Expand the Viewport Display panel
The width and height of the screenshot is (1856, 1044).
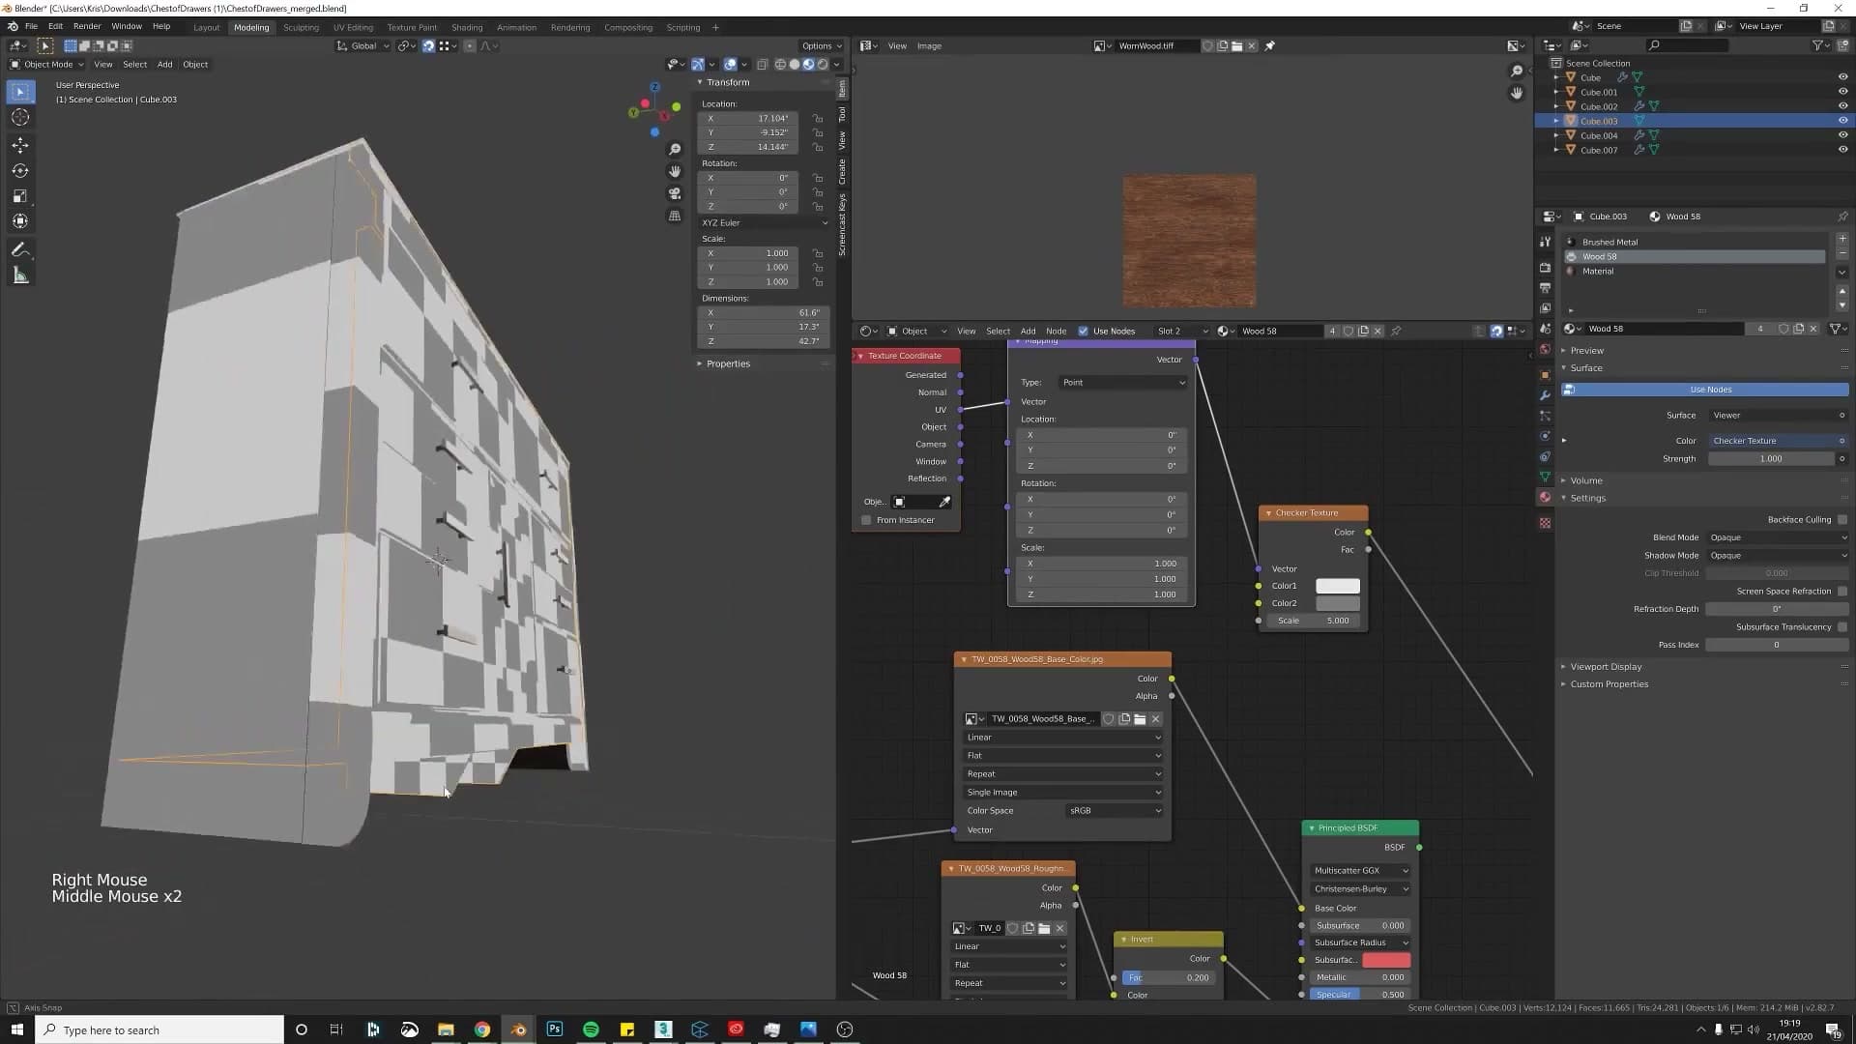[x=1606, y=667]
